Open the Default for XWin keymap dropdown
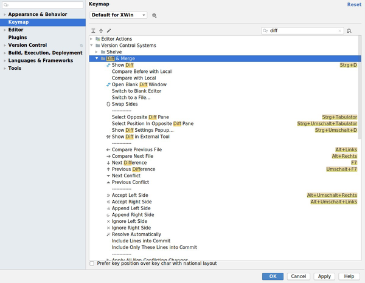Screen dimensions: 365x283 [118, 15]
